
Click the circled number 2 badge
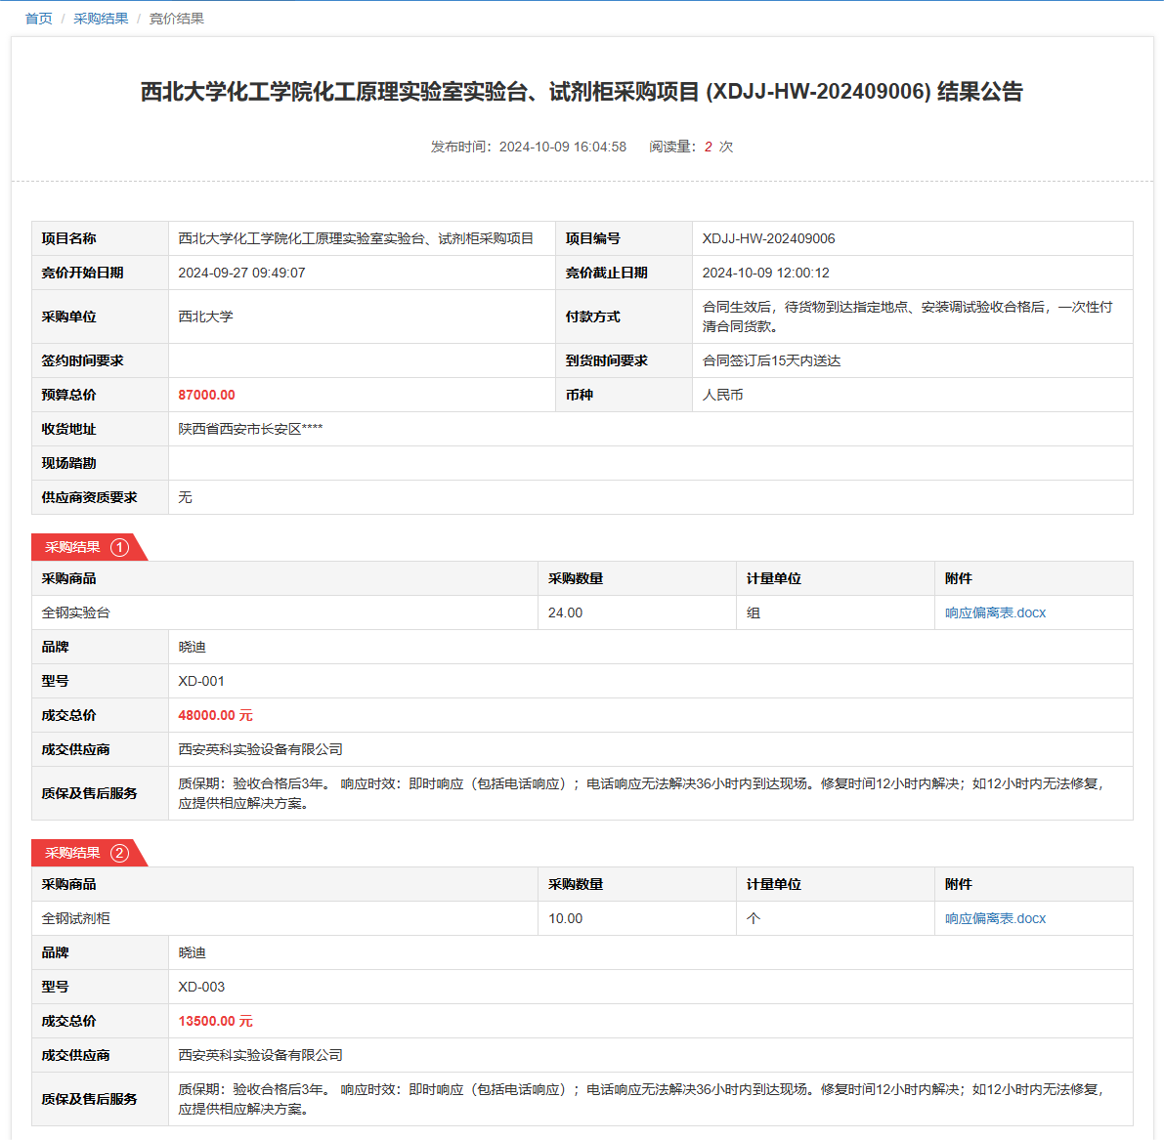pos(119,853)
